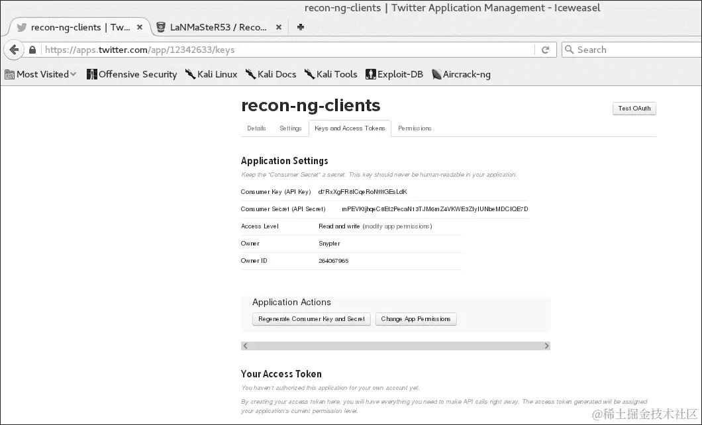The width and height of the screenshot is (702, 425).
Task: Click the padlock site security icon
Action: click(x=32, y=50)
